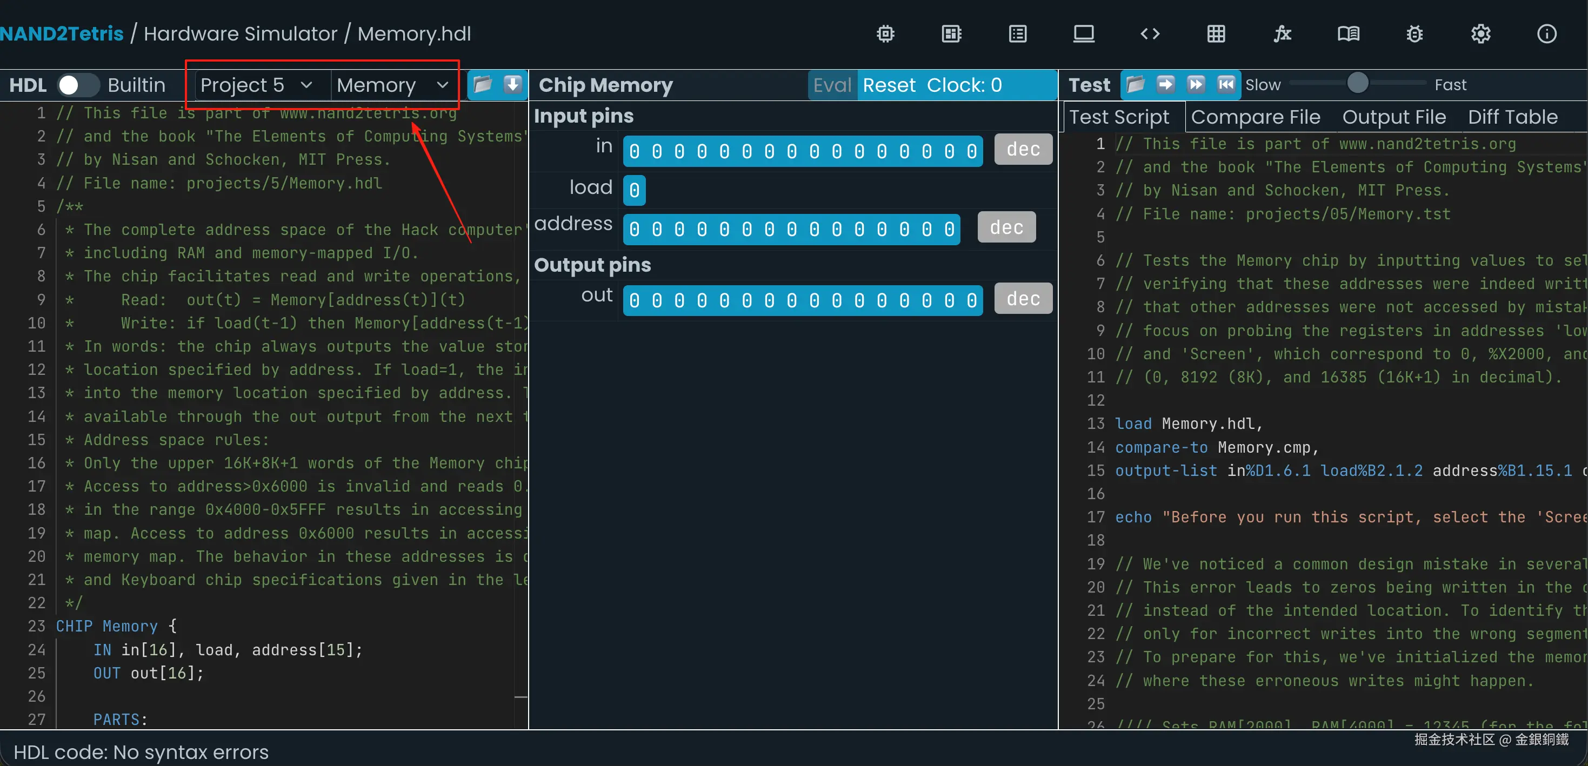
Task: Toggle the leftmost bit of 'in' pin
Action: pyautogui.click(x=635, y=151)
